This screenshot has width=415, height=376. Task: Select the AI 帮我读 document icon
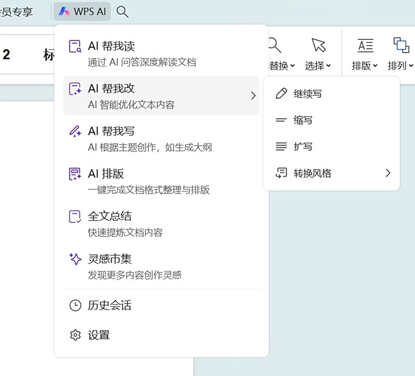75,46
